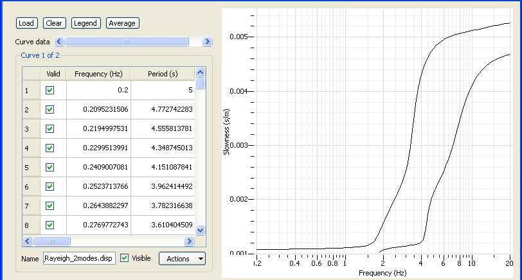Click the Name field Rayleigh_2modes.disp

80,259
